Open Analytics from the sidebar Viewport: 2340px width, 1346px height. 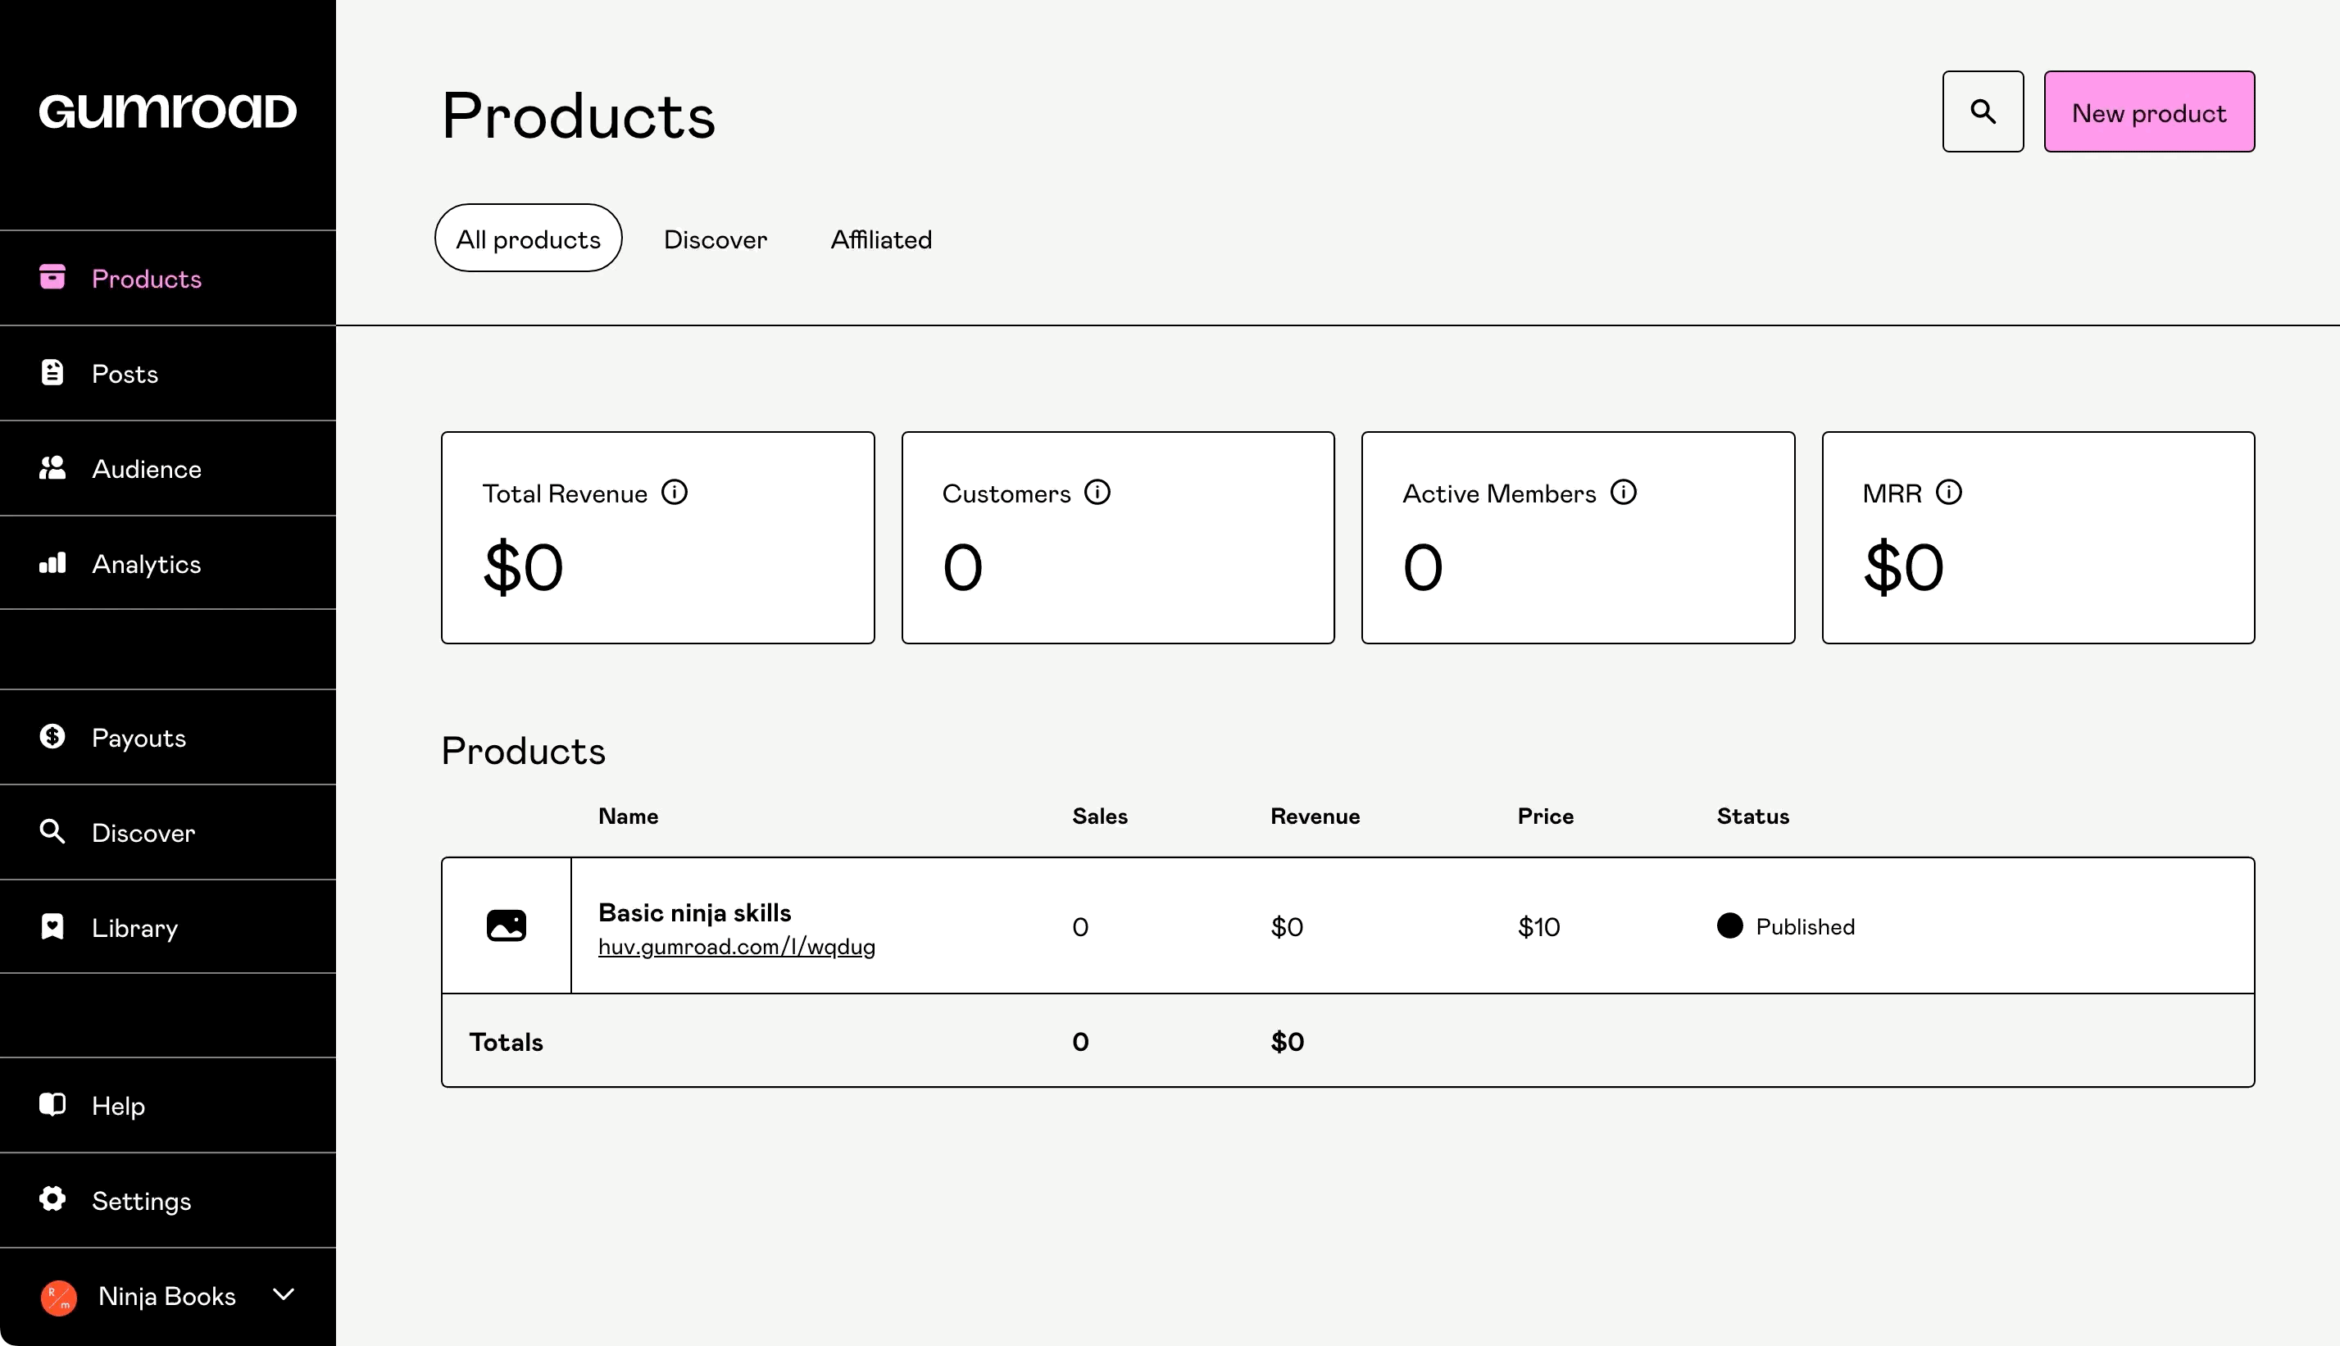[168, 563]
